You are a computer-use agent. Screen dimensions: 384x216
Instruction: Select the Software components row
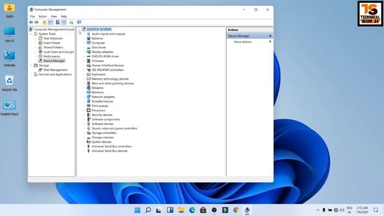[x=106, y=119]
